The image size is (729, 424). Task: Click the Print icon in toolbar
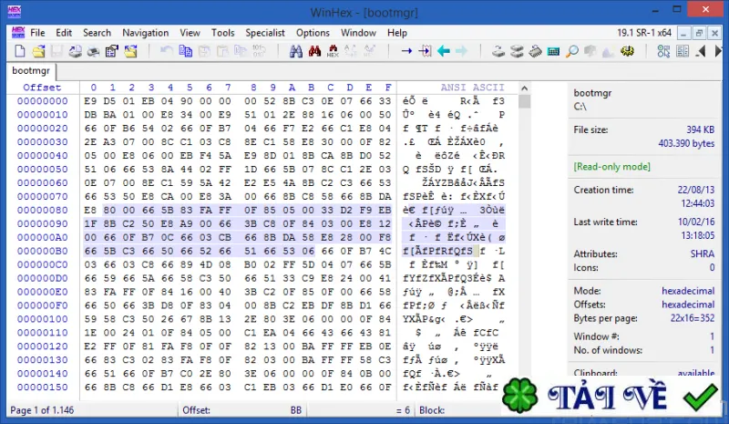(x=94, y=51)
